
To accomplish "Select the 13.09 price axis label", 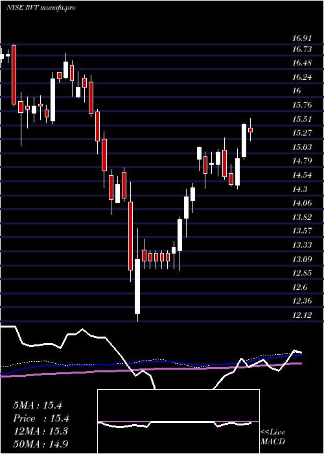I will pos(303,259).
